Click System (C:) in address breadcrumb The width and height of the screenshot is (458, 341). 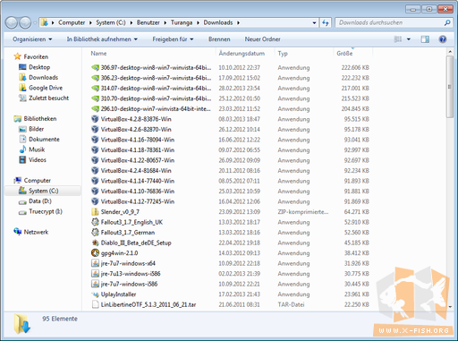[x=111, y=22]
